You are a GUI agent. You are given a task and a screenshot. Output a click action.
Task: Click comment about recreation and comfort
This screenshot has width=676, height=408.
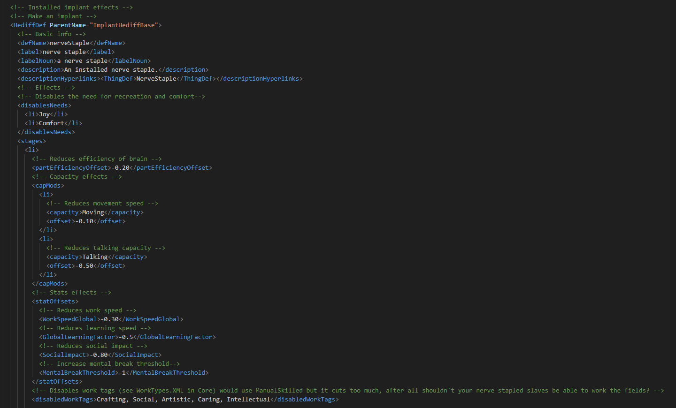[x=111, y=97]
